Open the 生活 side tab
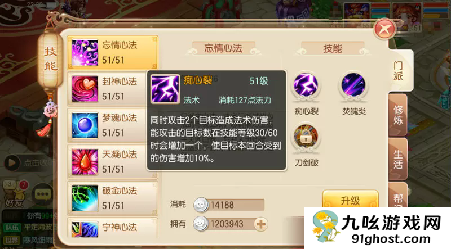Viewport: 451px width, 249px height. coord(398,159)
